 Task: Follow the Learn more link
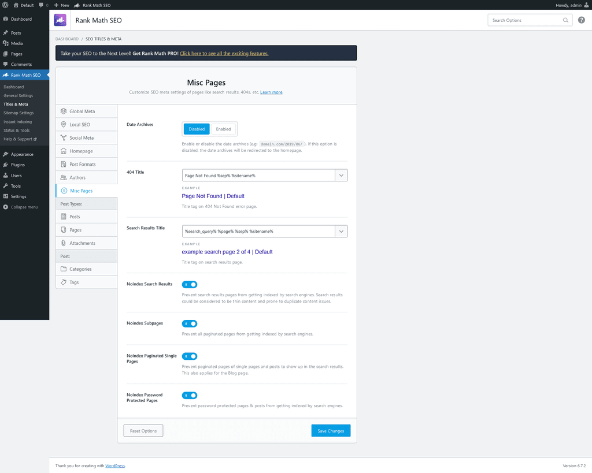[x=271, y=92]
